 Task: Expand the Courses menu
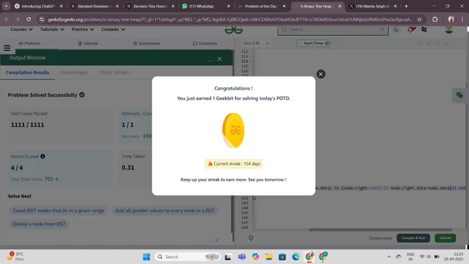click(21, 30)
